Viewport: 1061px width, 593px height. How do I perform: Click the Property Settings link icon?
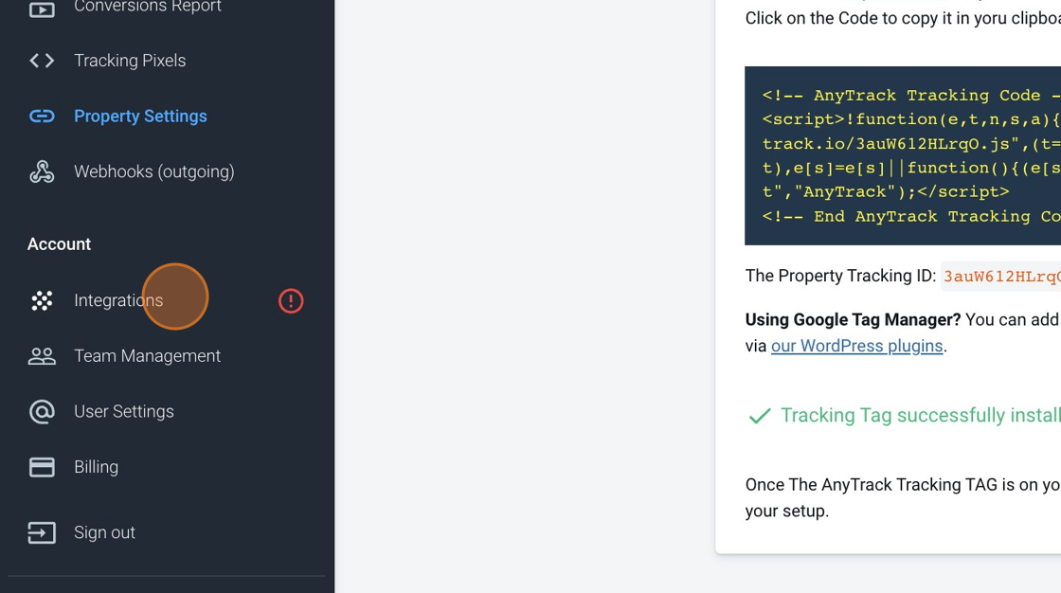click(42, 117)
